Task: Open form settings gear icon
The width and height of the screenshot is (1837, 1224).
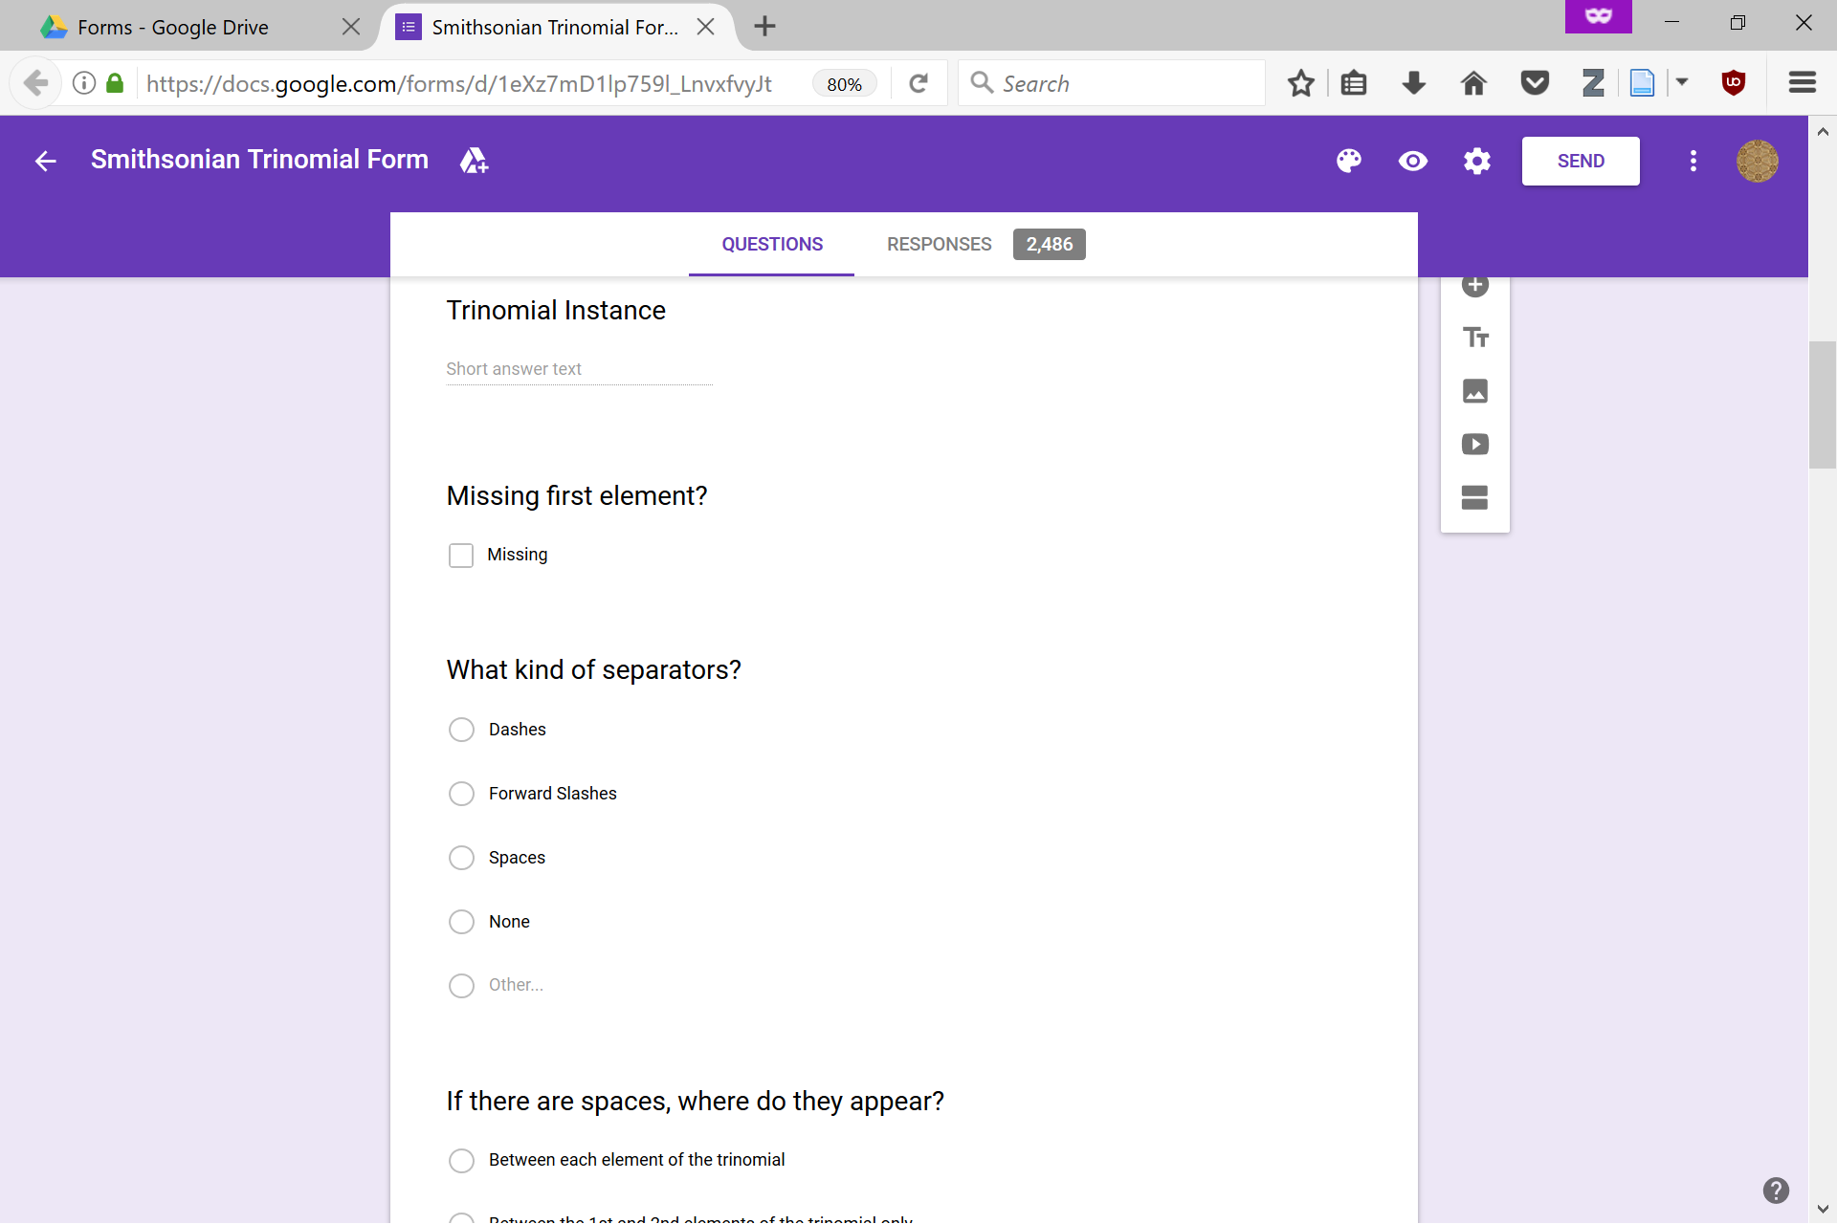Action: pos(1477,161)
